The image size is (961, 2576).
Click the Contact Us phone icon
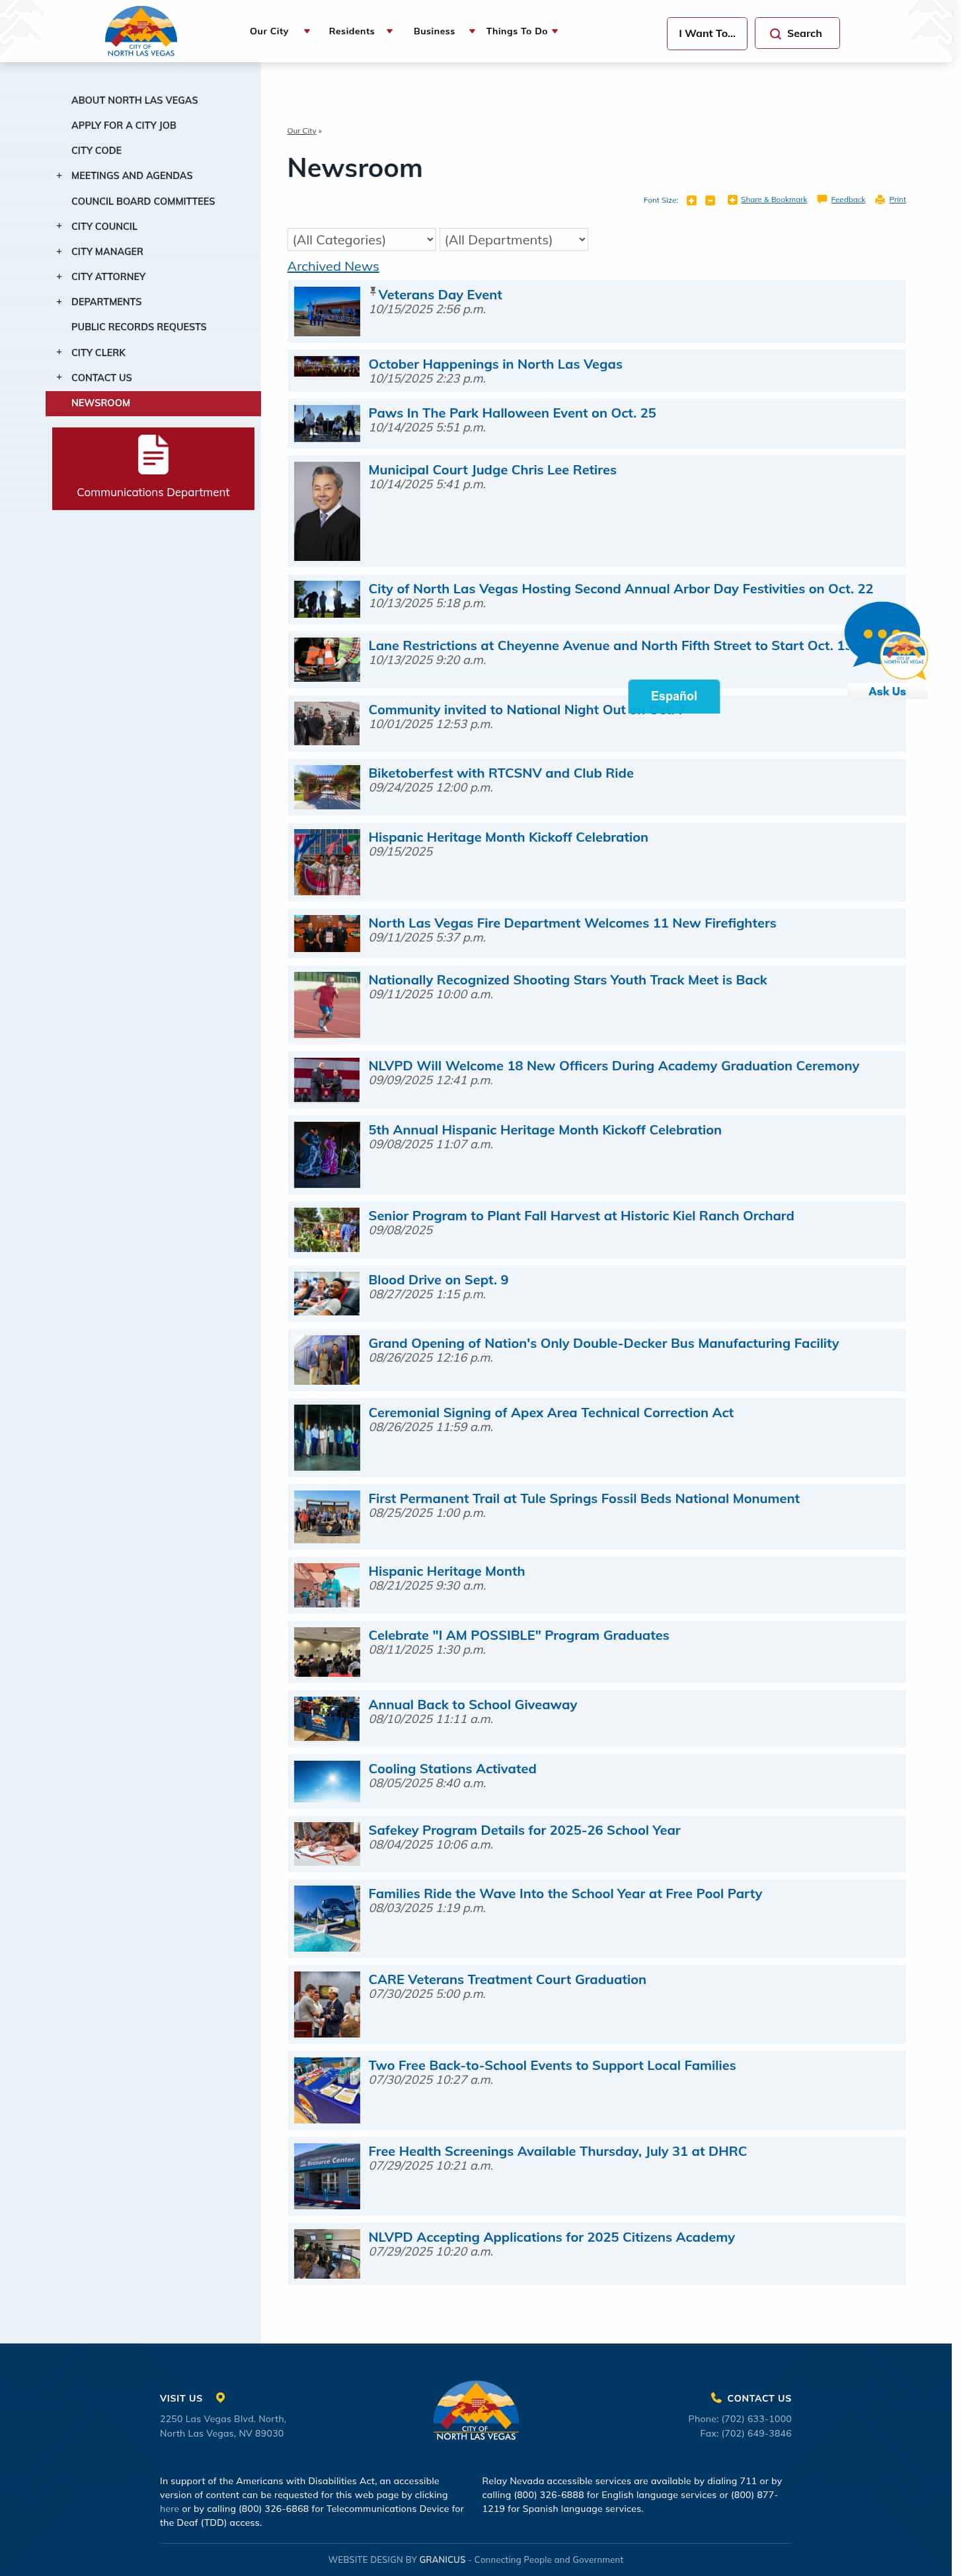click(716, 2397)
